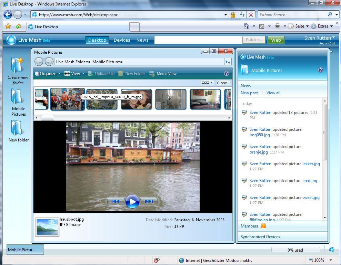341x265 pixels.
Task: Open the Sven Rutten account dropdown
Action: coord(320,38)
